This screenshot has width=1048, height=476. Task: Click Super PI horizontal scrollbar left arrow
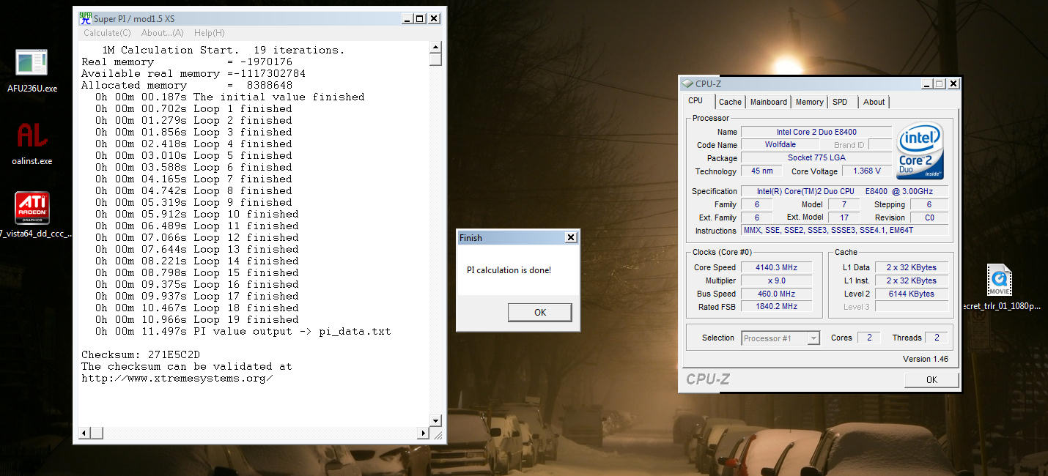pyautogui.click(x=85, y=433)
